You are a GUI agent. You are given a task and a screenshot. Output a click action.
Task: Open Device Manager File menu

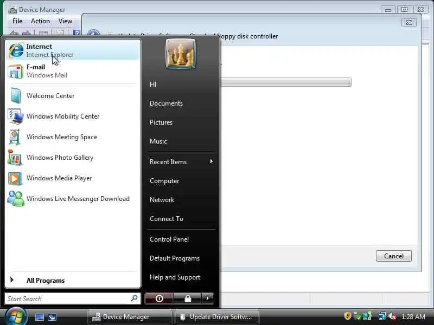[17, 21]
